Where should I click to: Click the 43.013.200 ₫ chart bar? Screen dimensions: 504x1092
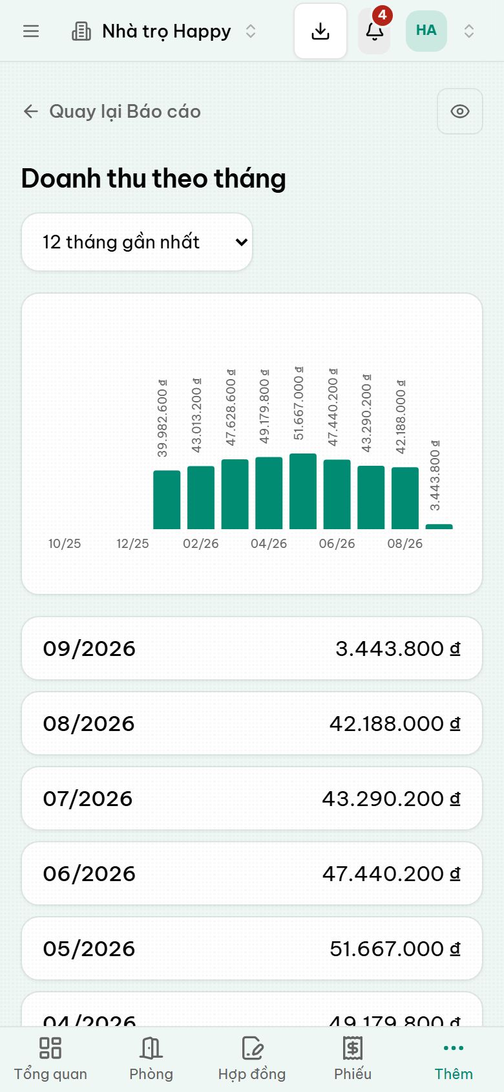pyautogui.click(x=201, y=497)
